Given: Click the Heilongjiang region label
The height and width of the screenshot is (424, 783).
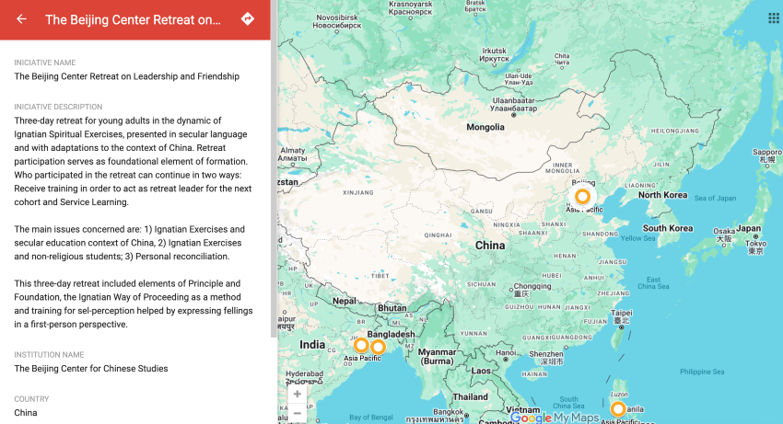Looking at the screenshot, I should (674, 131).
